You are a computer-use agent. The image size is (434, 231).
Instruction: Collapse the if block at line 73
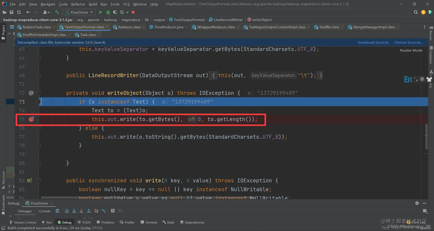[39, 102]
